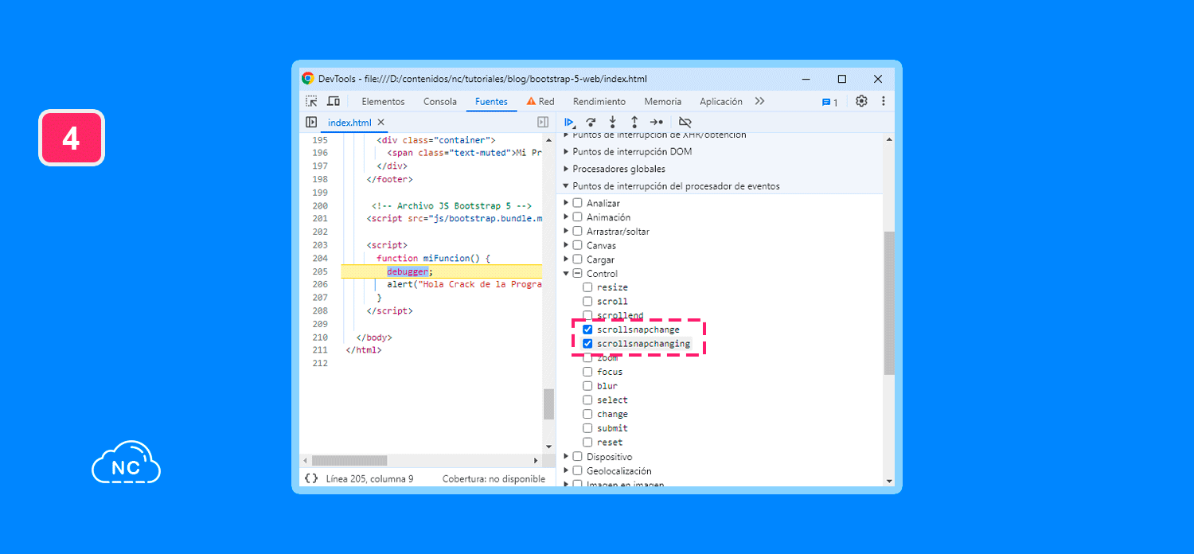Enable the submit event breakpoint
Image resolution: width=1194 pixels, height=554 pixels.
(587, 428)
